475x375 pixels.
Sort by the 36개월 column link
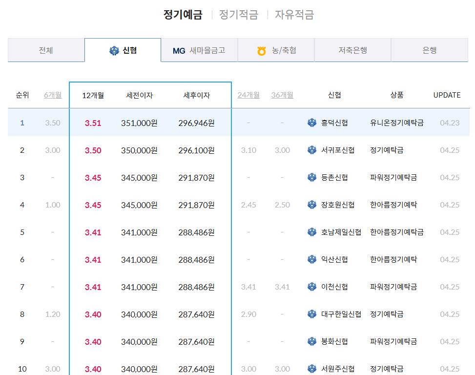(x=282, y=95)
